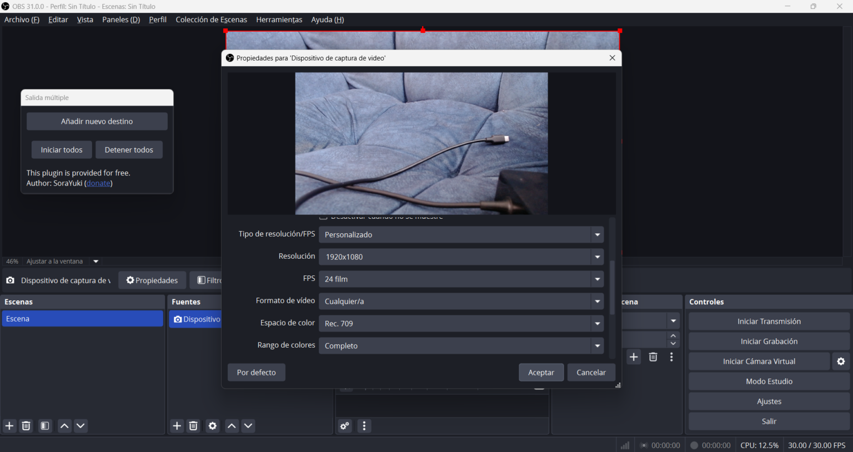The image size is (853, 452).
Task: Open audio mixer three-dot menu
Action: click(x=364, y=426)
